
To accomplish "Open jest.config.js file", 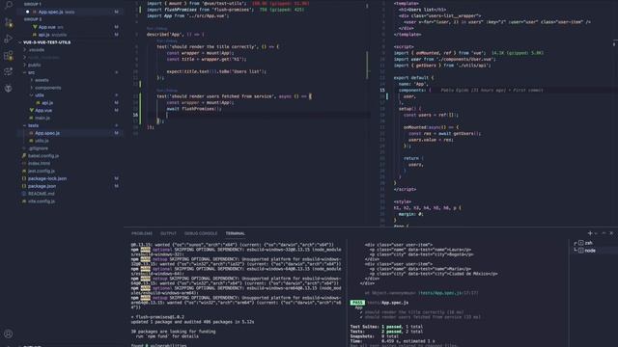I will click(x=41, y=171).
